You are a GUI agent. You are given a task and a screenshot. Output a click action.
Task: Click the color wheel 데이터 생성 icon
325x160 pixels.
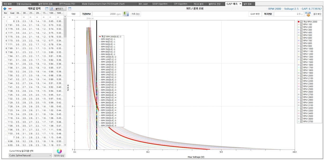[x=59, y=151]
